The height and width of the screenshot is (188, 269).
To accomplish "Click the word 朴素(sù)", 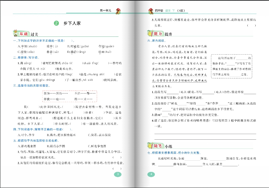I will click(53, 52).
